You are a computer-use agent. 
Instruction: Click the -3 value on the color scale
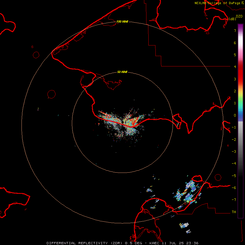click(234, 152)
